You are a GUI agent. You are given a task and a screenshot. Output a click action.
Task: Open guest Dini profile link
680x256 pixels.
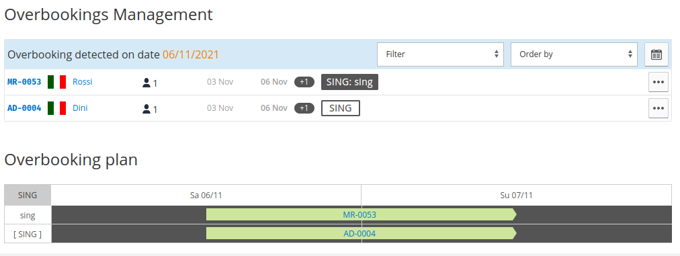(80, 108)
